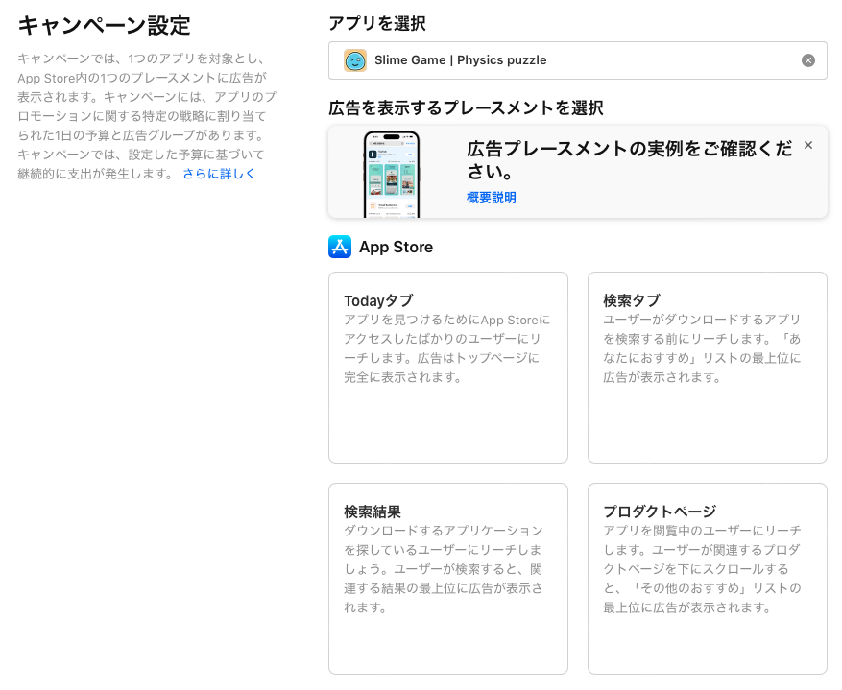Open the 概要説明 overview link
The image size is (842, 690).
point(491,198)
